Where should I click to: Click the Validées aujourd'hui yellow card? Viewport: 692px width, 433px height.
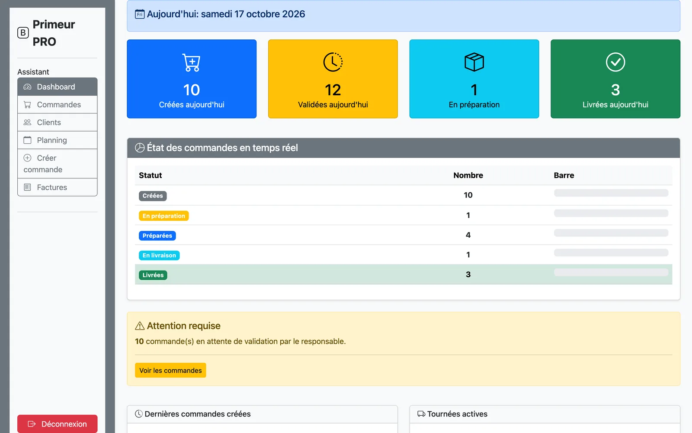[x=333, y=79]
